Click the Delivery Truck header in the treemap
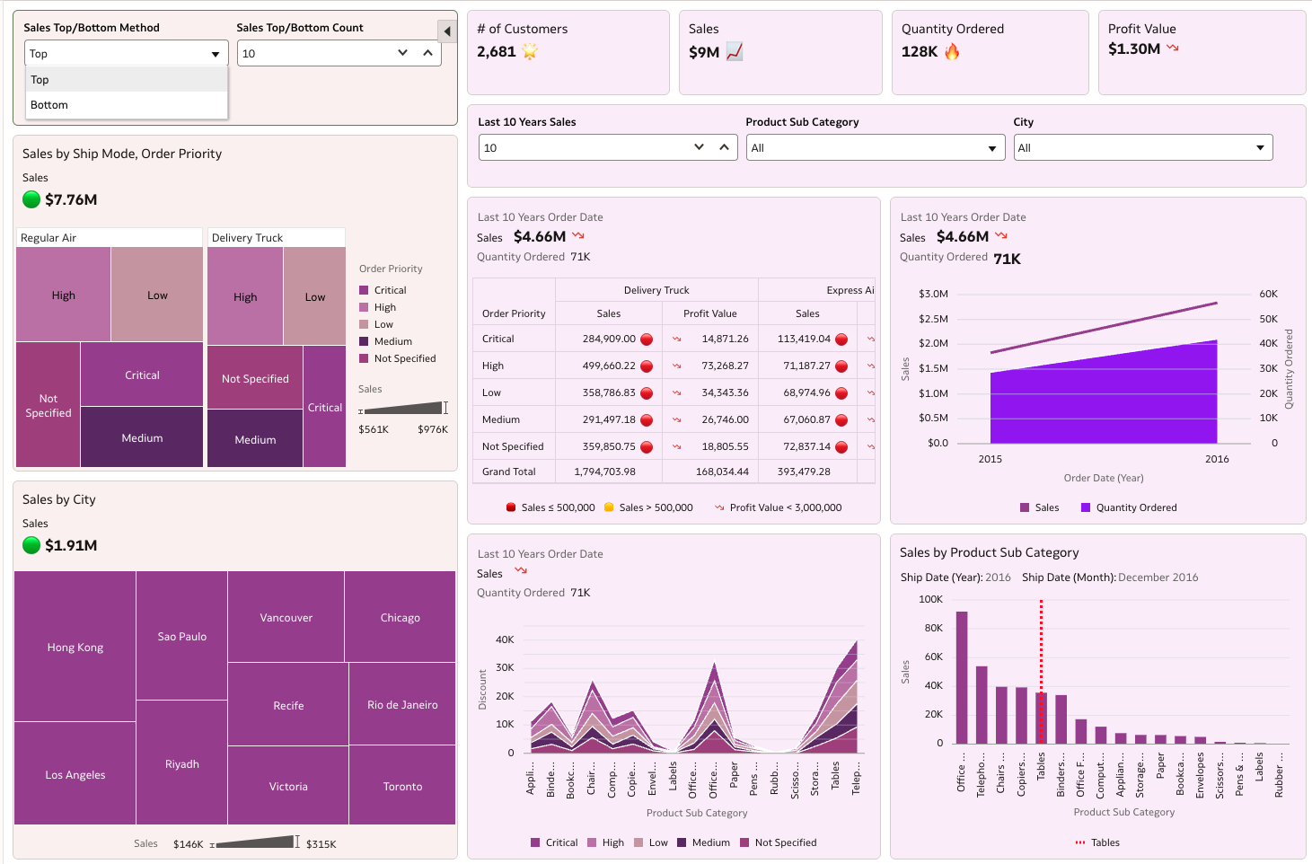Viewport: 1312px width, 864px height. pyautogui.click(x=247, y=237)
